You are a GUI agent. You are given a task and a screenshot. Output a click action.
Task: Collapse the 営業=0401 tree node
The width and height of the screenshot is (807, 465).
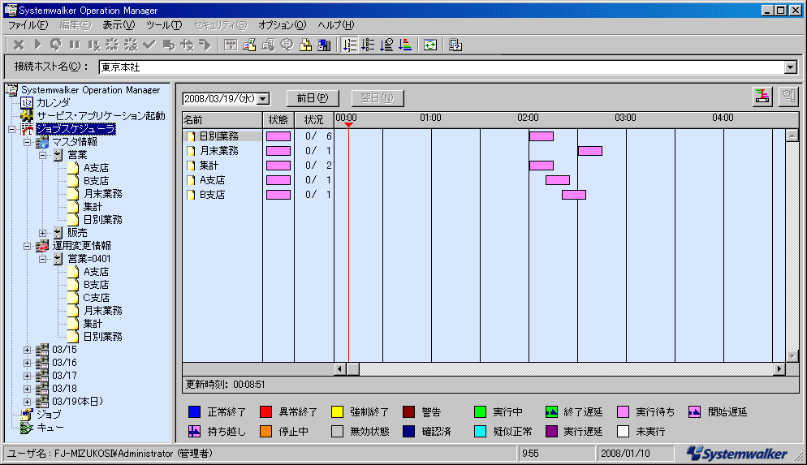tap(43, 259)
